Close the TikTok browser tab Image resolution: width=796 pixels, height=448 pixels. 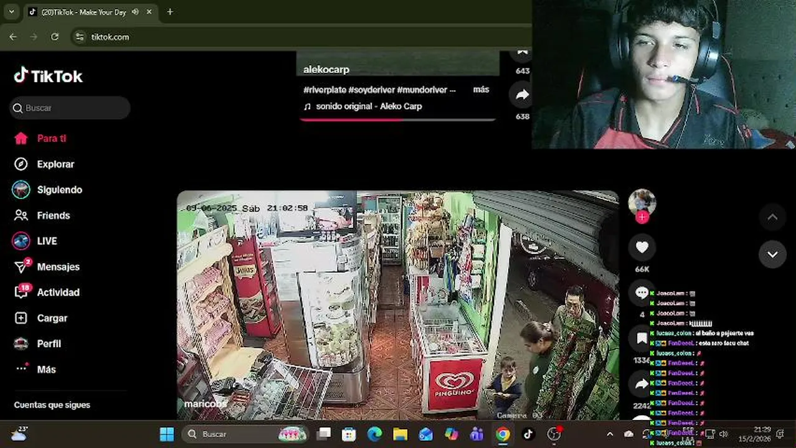point(149,12)
